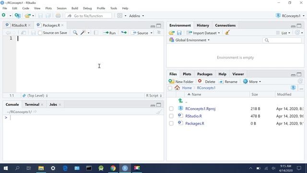Open Microsoft Edge from the taskbar
This screenshot has width=307, height=173.
(x=65, y=168)
